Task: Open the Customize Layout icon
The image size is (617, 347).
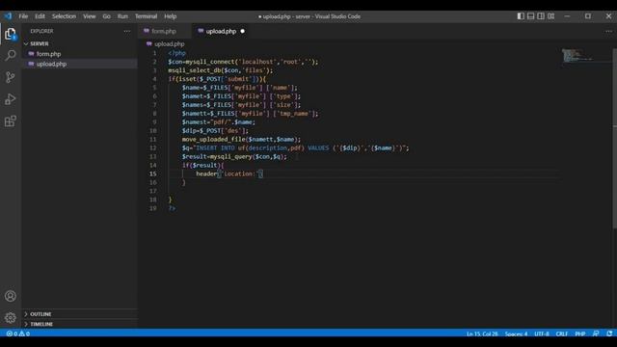Action: [551, 16]
